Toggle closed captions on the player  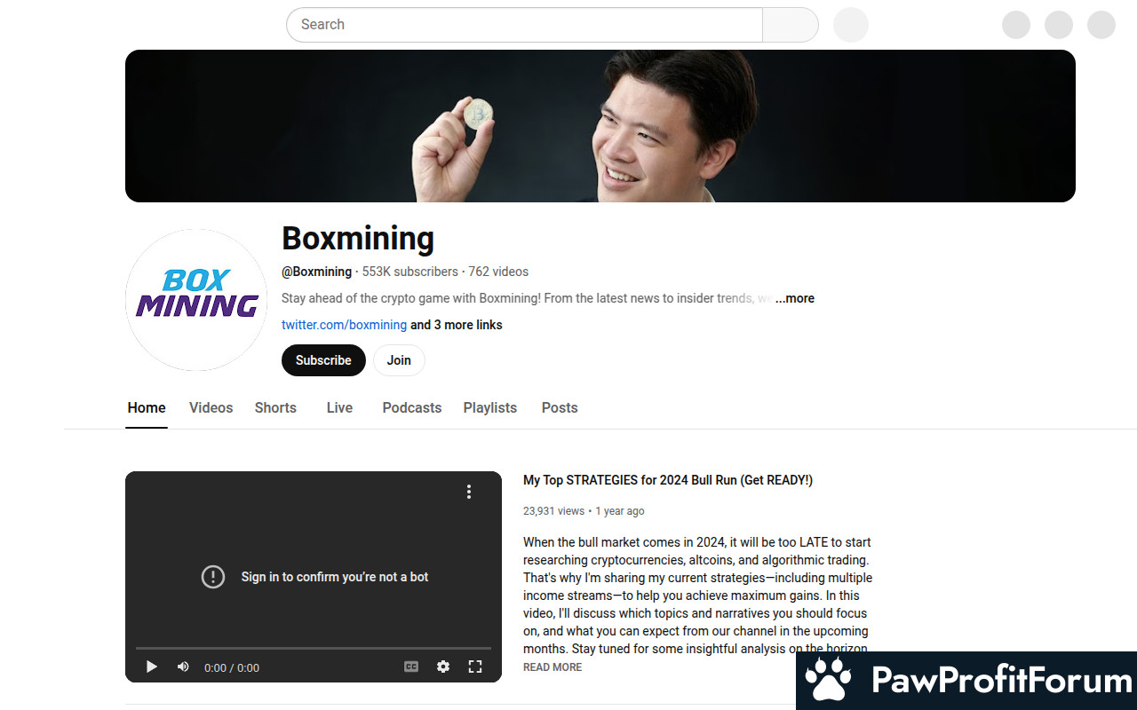(411, 667)
